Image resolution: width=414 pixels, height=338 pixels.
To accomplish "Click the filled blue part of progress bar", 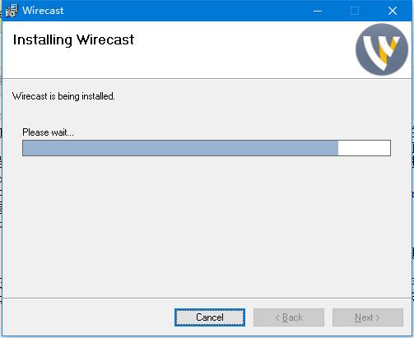I will coord(180,148).
